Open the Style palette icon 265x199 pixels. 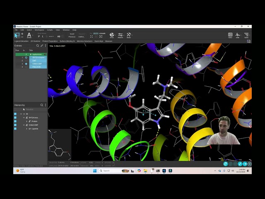112,35
